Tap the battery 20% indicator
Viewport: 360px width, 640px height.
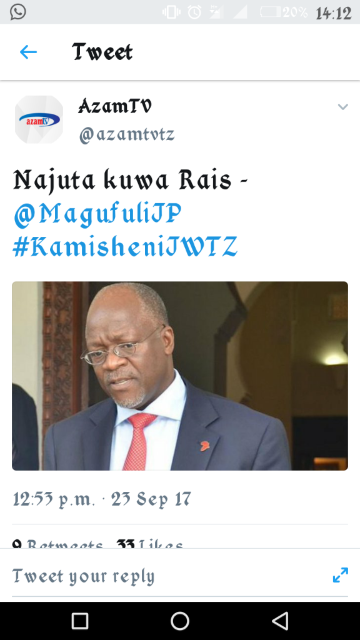pos(284,12)
